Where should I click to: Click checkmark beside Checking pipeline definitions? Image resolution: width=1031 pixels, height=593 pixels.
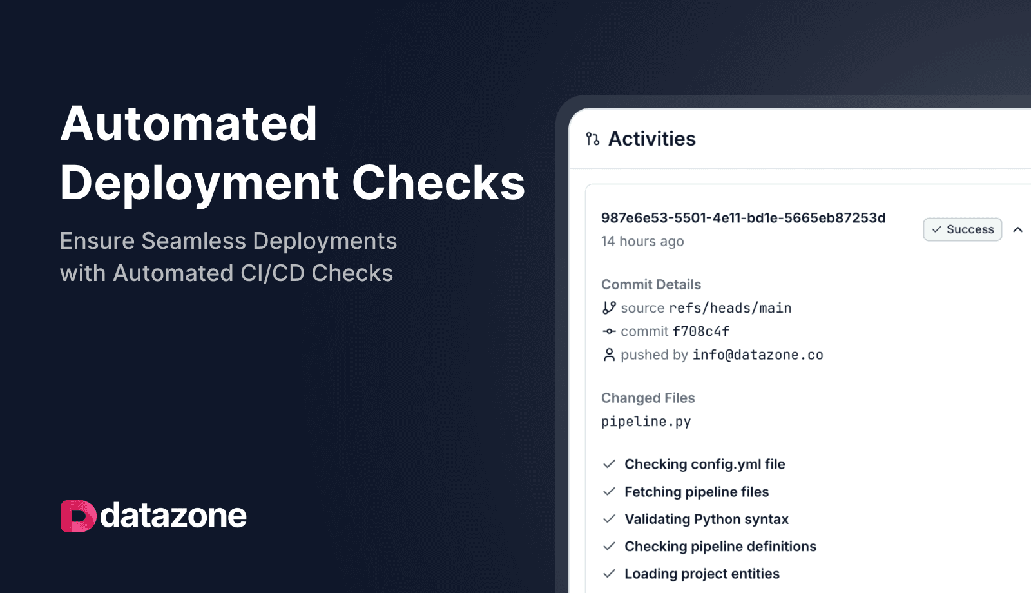609,546
